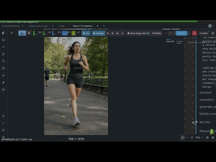The image size is (216, 162).
Task: Open the ComfyUI logo main menu
Action: (4, 33)
